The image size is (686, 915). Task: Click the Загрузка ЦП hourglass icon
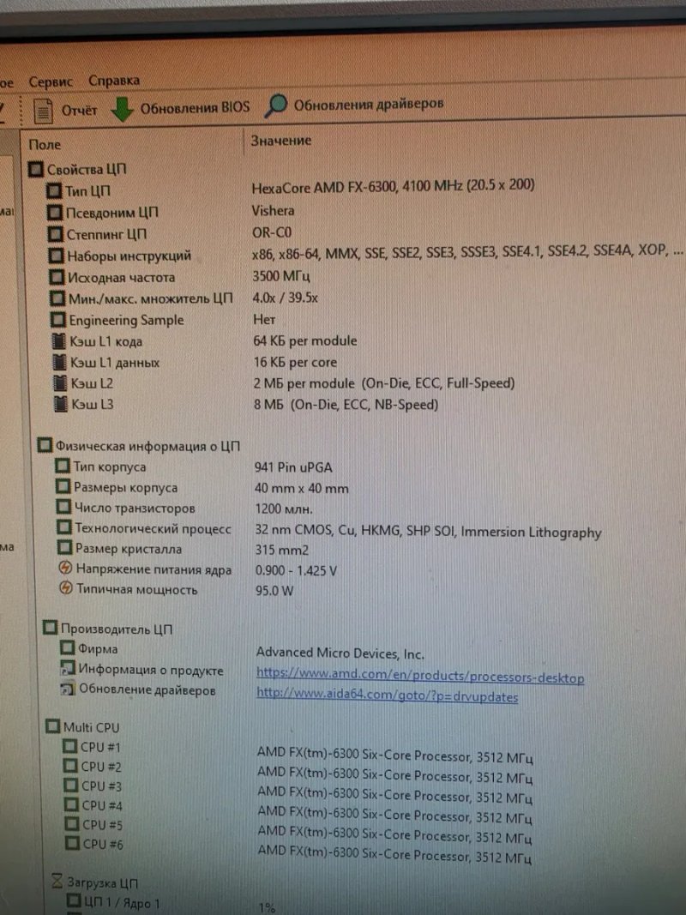(57, 881)
